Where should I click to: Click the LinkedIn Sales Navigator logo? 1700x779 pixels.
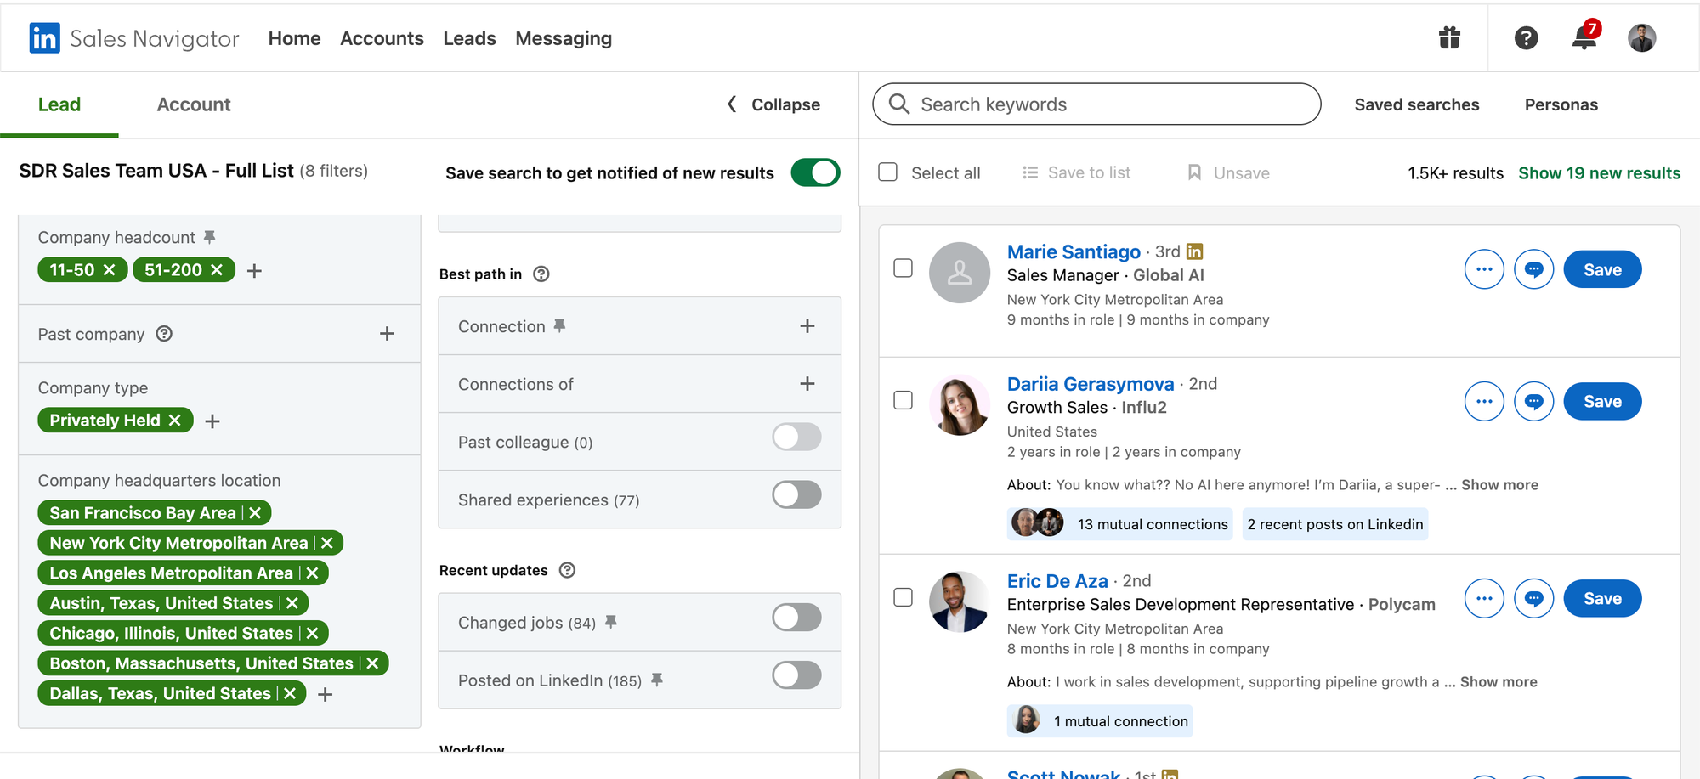coord(134,38)
